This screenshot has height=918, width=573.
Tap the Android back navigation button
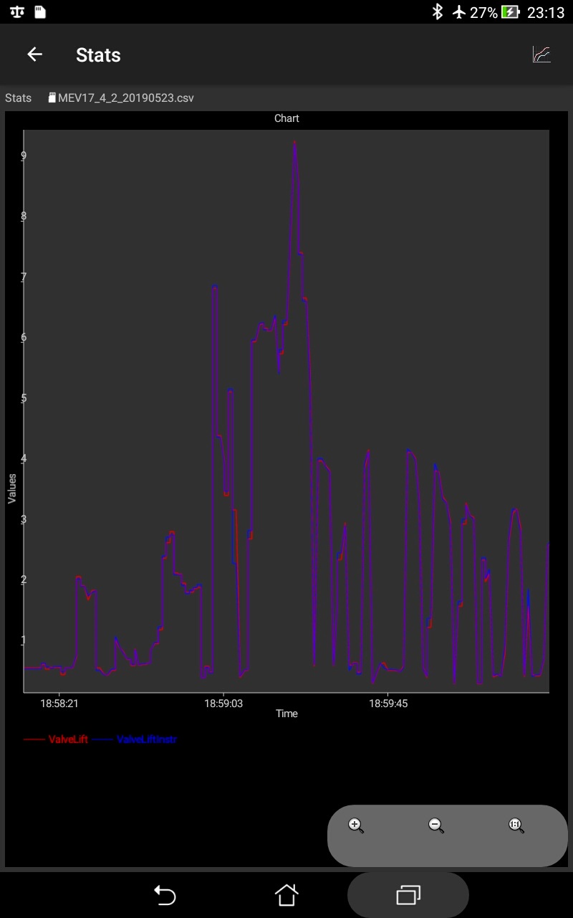pyautogui.click(x=165, y=894)
